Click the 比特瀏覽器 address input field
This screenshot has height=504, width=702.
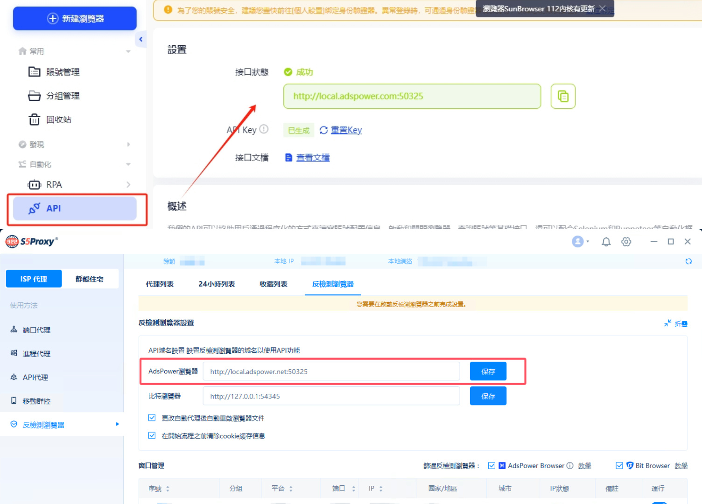point(331,396)
